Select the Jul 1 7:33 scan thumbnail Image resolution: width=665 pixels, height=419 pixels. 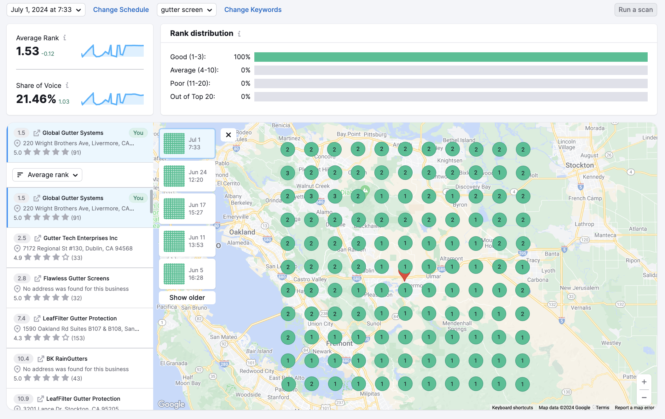pos(187,144)
